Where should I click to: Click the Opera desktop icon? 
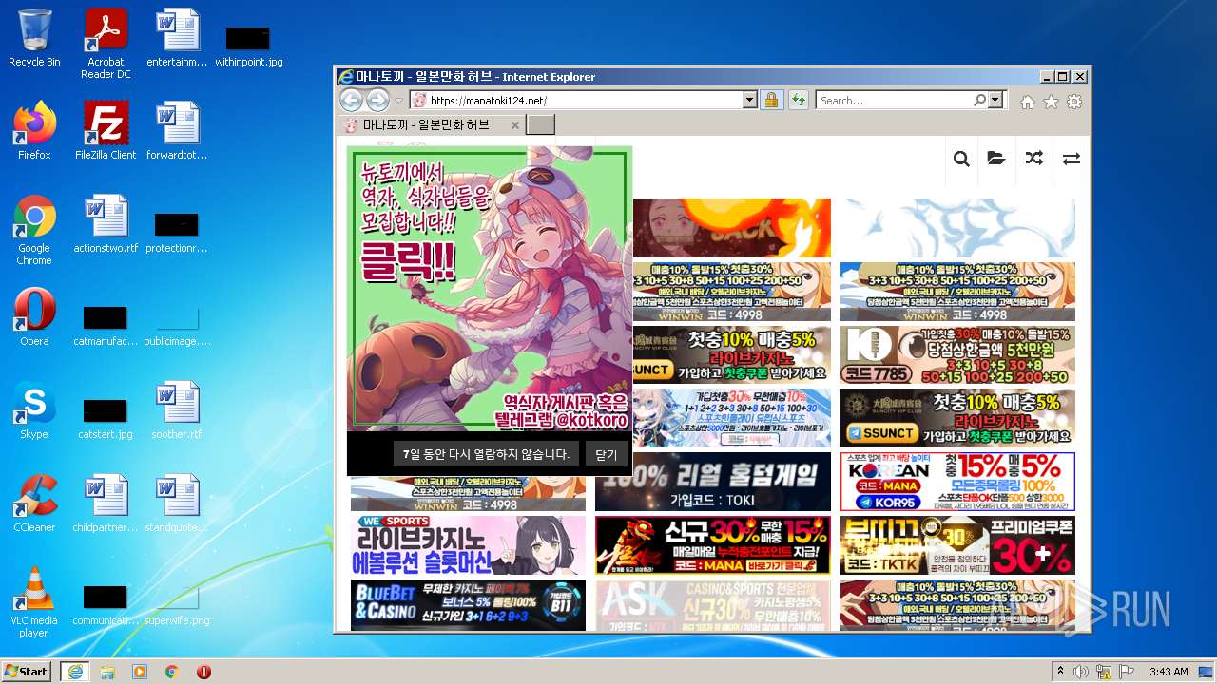pos(34,316)
